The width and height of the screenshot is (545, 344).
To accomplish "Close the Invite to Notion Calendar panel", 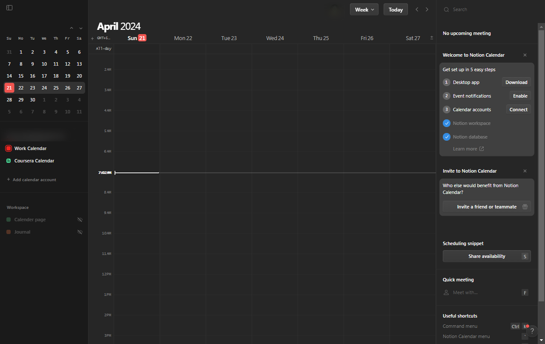I will click(x=525, y=171).
